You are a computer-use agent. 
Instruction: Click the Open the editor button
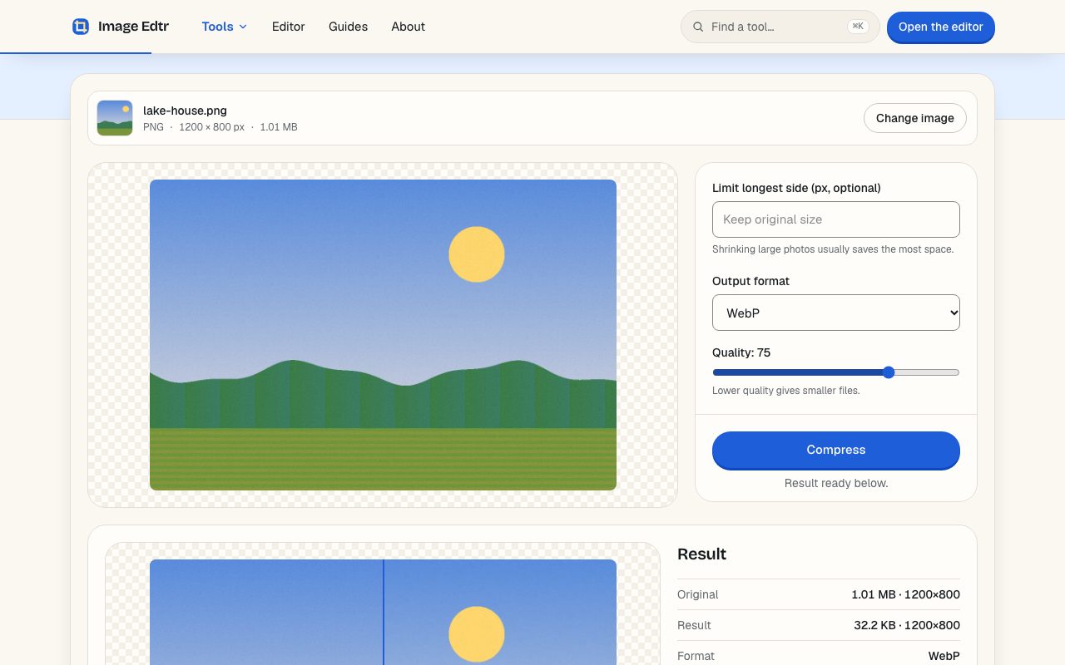[x=941, y=27]
